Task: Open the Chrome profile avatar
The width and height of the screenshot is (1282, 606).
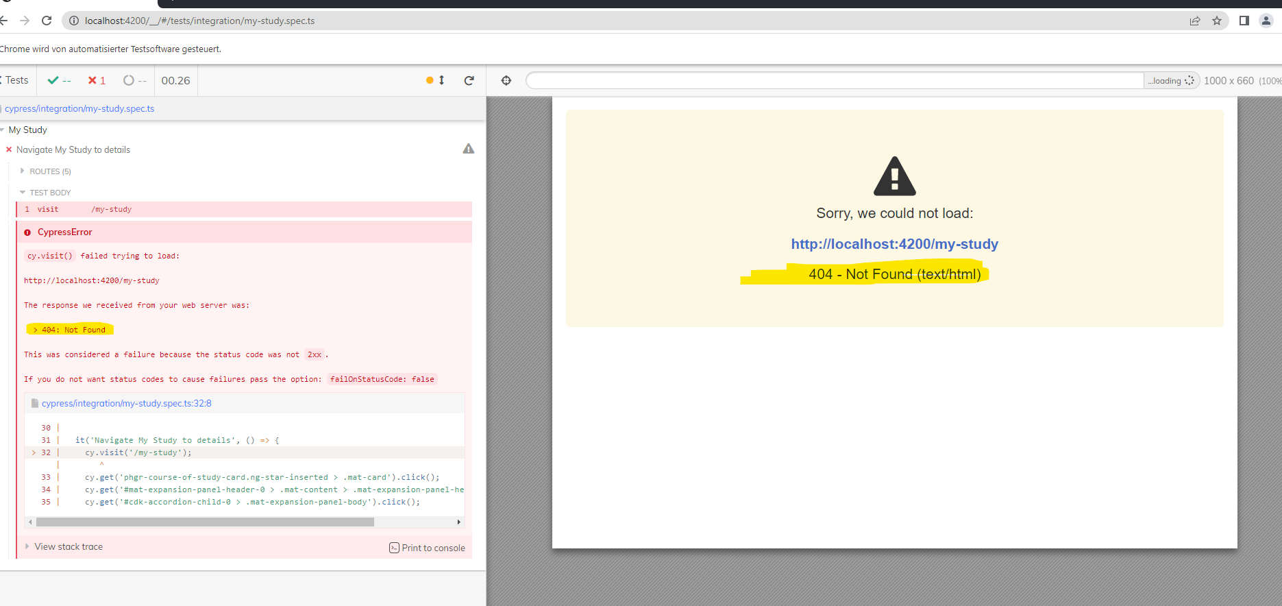Action: (1266, 21)
